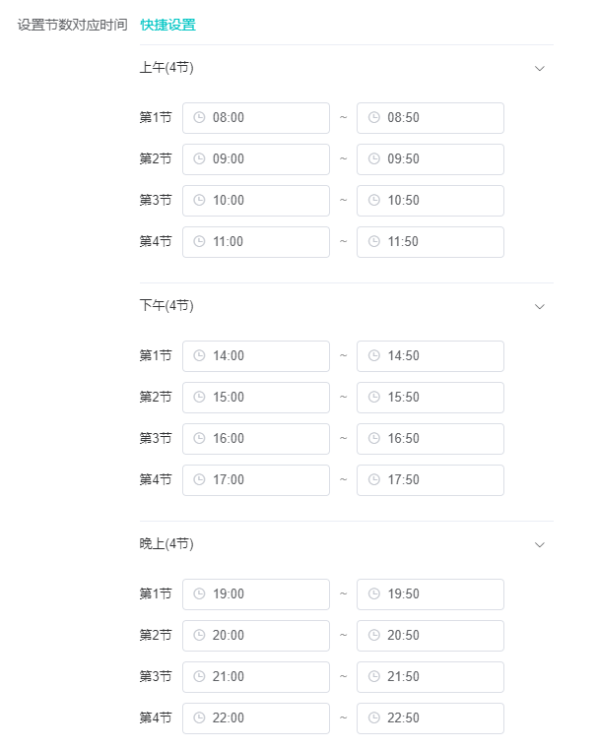Click clock icon in morning 第1节 start time
The width and height of the screenshot is (597, 748).
point(199,117)
